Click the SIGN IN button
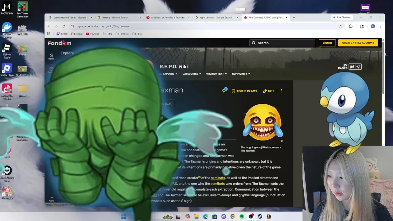Image resolution: width=393 pixels, height=221 pixels. [327, 43]
